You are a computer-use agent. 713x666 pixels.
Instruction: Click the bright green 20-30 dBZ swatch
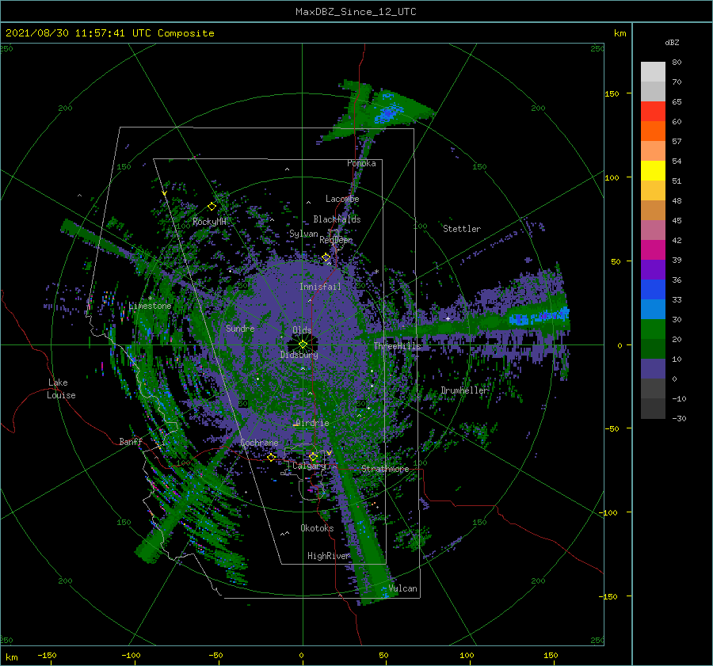(653, 329)
